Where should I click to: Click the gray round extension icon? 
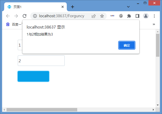pos(121,16)
